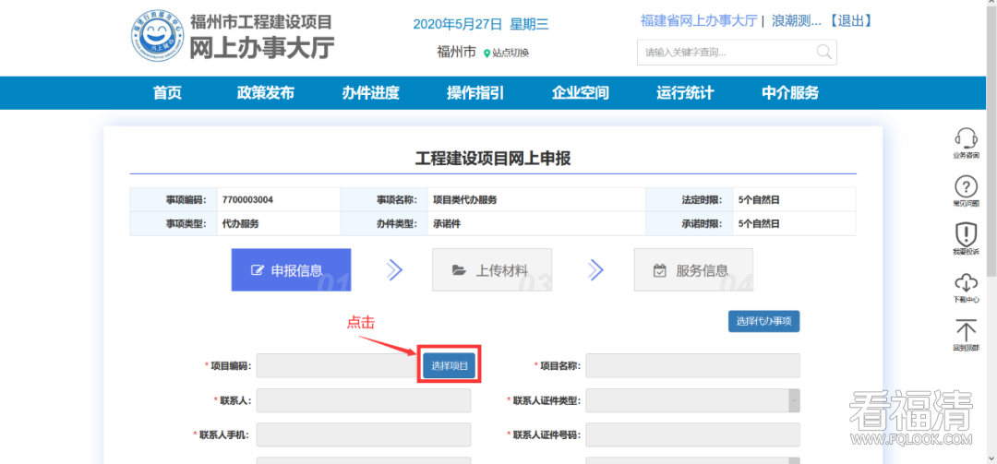Screen dimensions: 997x464
Task: Switch to the 服务信息 step tab
Action: [692, 270]
